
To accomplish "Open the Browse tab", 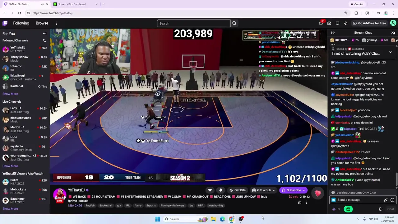I will point(42,23).
